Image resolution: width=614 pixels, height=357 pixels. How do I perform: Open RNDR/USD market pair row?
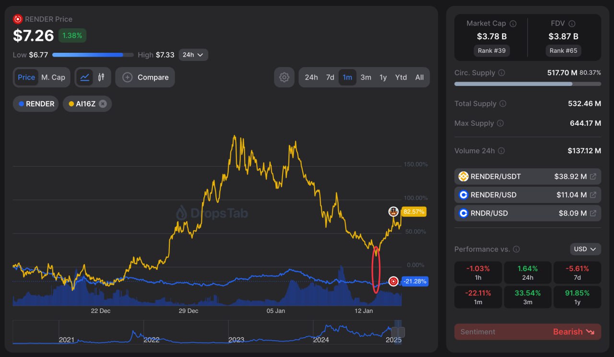528,213
